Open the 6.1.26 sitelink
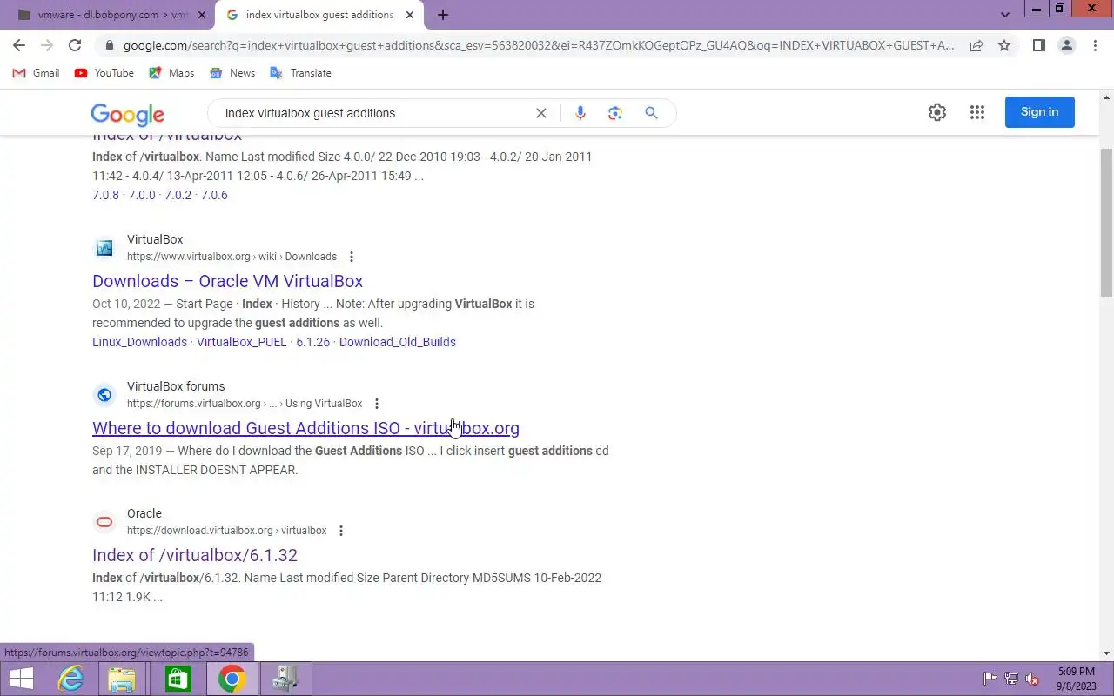This screenshot has width=1114, height=696. point(313,342)
